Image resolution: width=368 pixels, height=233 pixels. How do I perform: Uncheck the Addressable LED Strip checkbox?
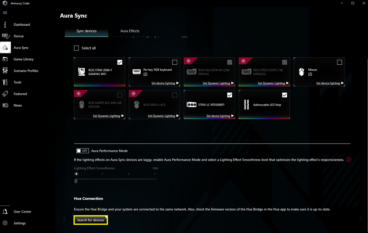click(x=284, y=95)
